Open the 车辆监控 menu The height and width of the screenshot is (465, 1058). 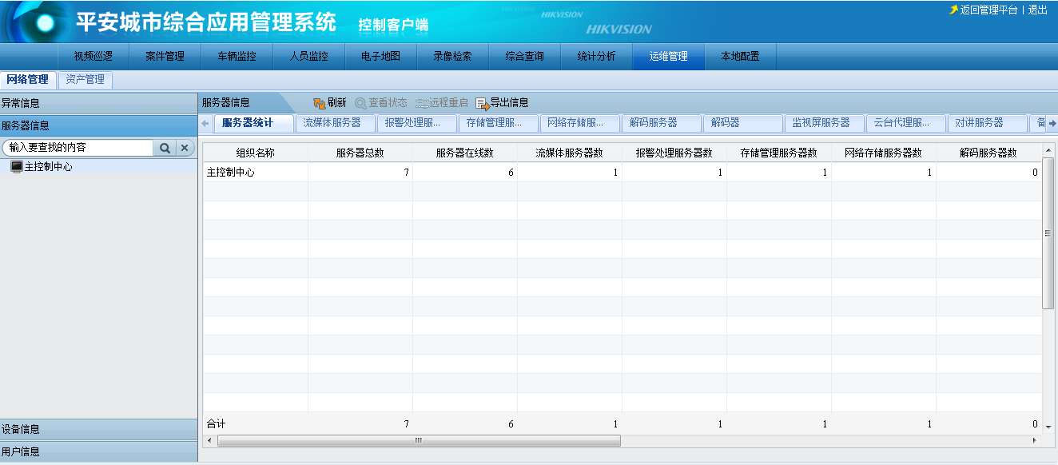pos(237,56)
